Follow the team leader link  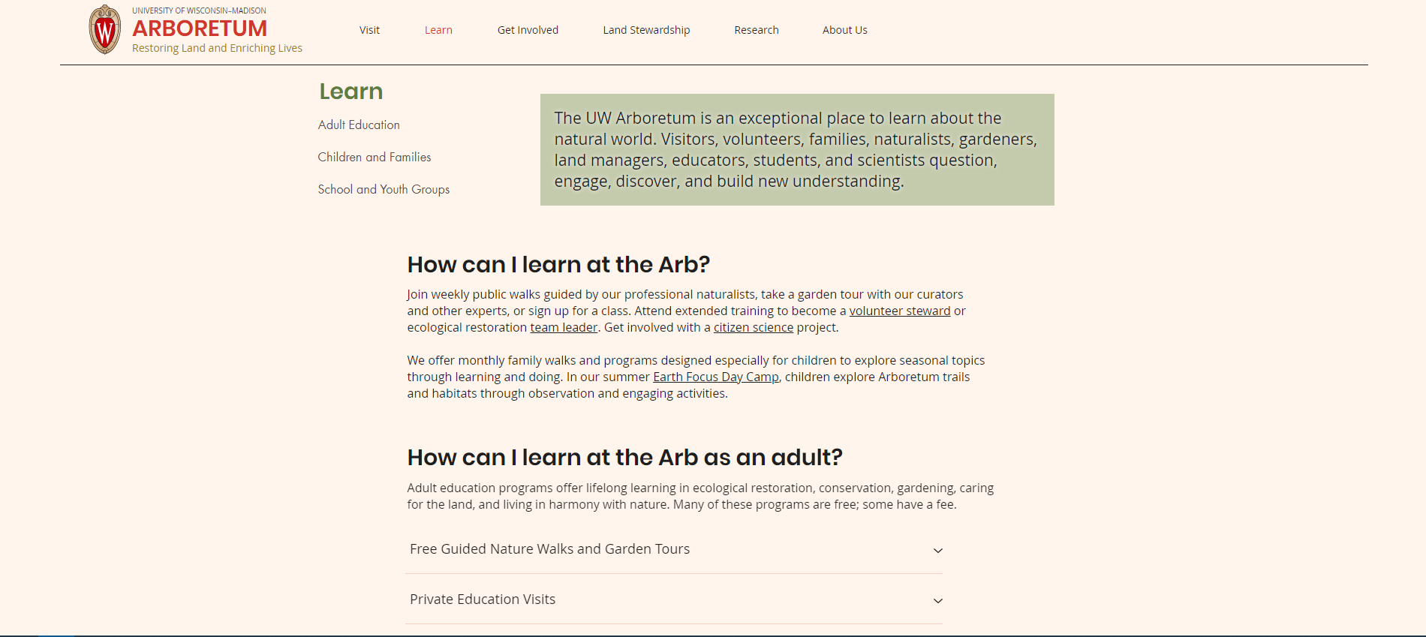click(564, 327)
